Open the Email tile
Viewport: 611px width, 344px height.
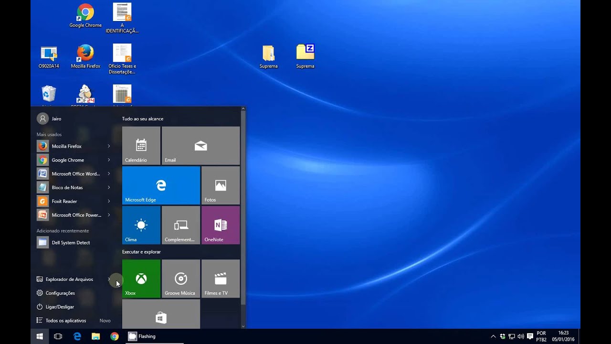[200, 146]
